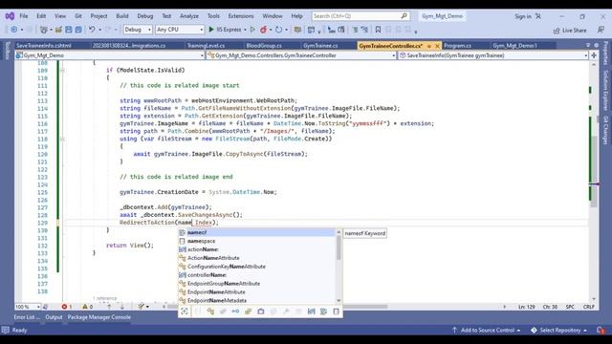612x344 pixels.
Task: Click the New Project toolbar icon
Action: (44, 30)
